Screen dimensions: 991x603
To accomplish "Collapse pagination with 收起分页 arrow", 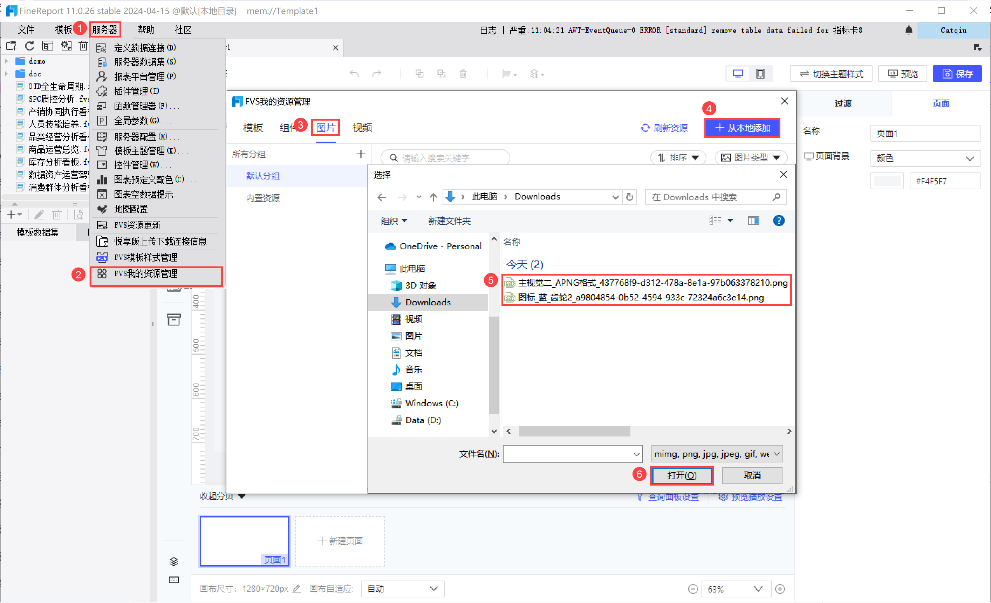I will [x=241, y=496].
